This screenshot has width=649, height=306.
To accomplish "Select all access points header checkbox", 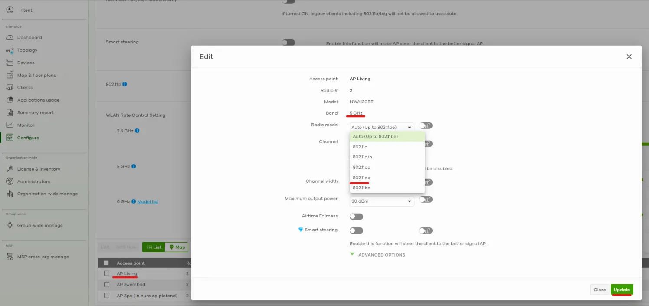I will click(x=107, y=263).
